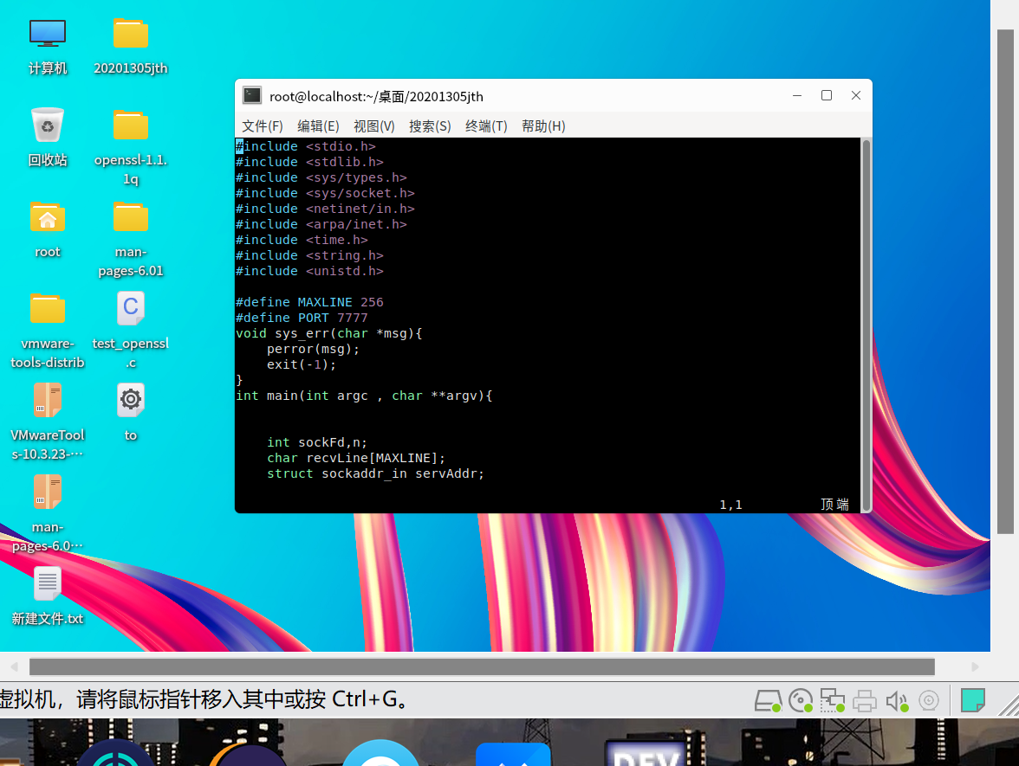1019x766 pixels.
Task: Click the VMware hard disk status icon
Action: tap(768, 701)
